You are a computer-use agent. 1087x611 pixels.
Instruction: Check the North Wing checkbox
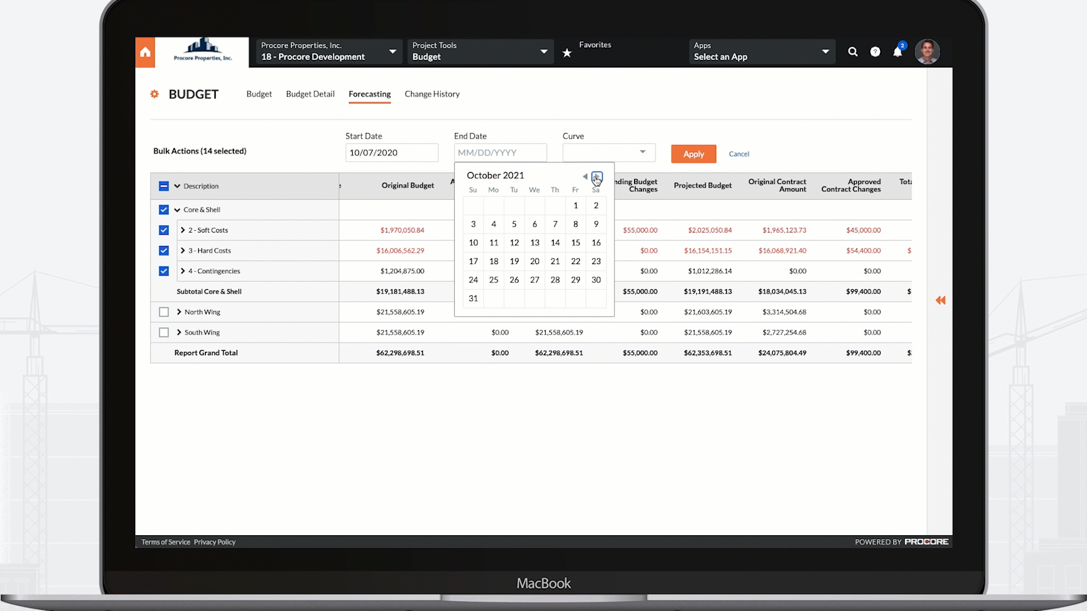(x=164, y=312)
